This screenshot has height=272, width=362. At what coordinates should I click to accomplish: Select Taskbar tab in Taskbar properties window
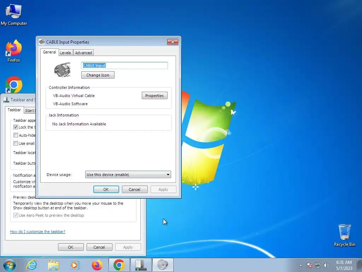[14, 110]
